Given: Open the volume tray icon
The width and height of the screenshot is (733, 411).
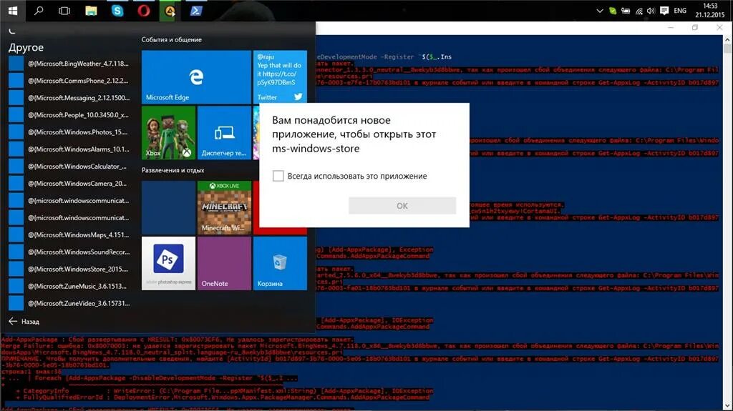Looking at the screenshot, I should click(x=651, y=11).
